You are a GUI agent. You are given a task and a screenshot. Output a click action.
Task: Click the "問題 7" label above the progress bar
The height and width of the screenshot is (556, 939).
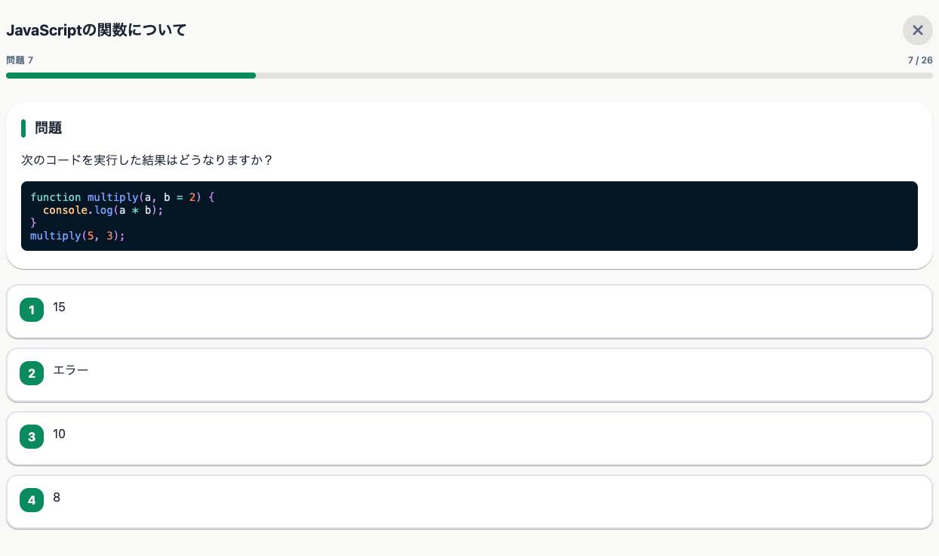point(20,60)
